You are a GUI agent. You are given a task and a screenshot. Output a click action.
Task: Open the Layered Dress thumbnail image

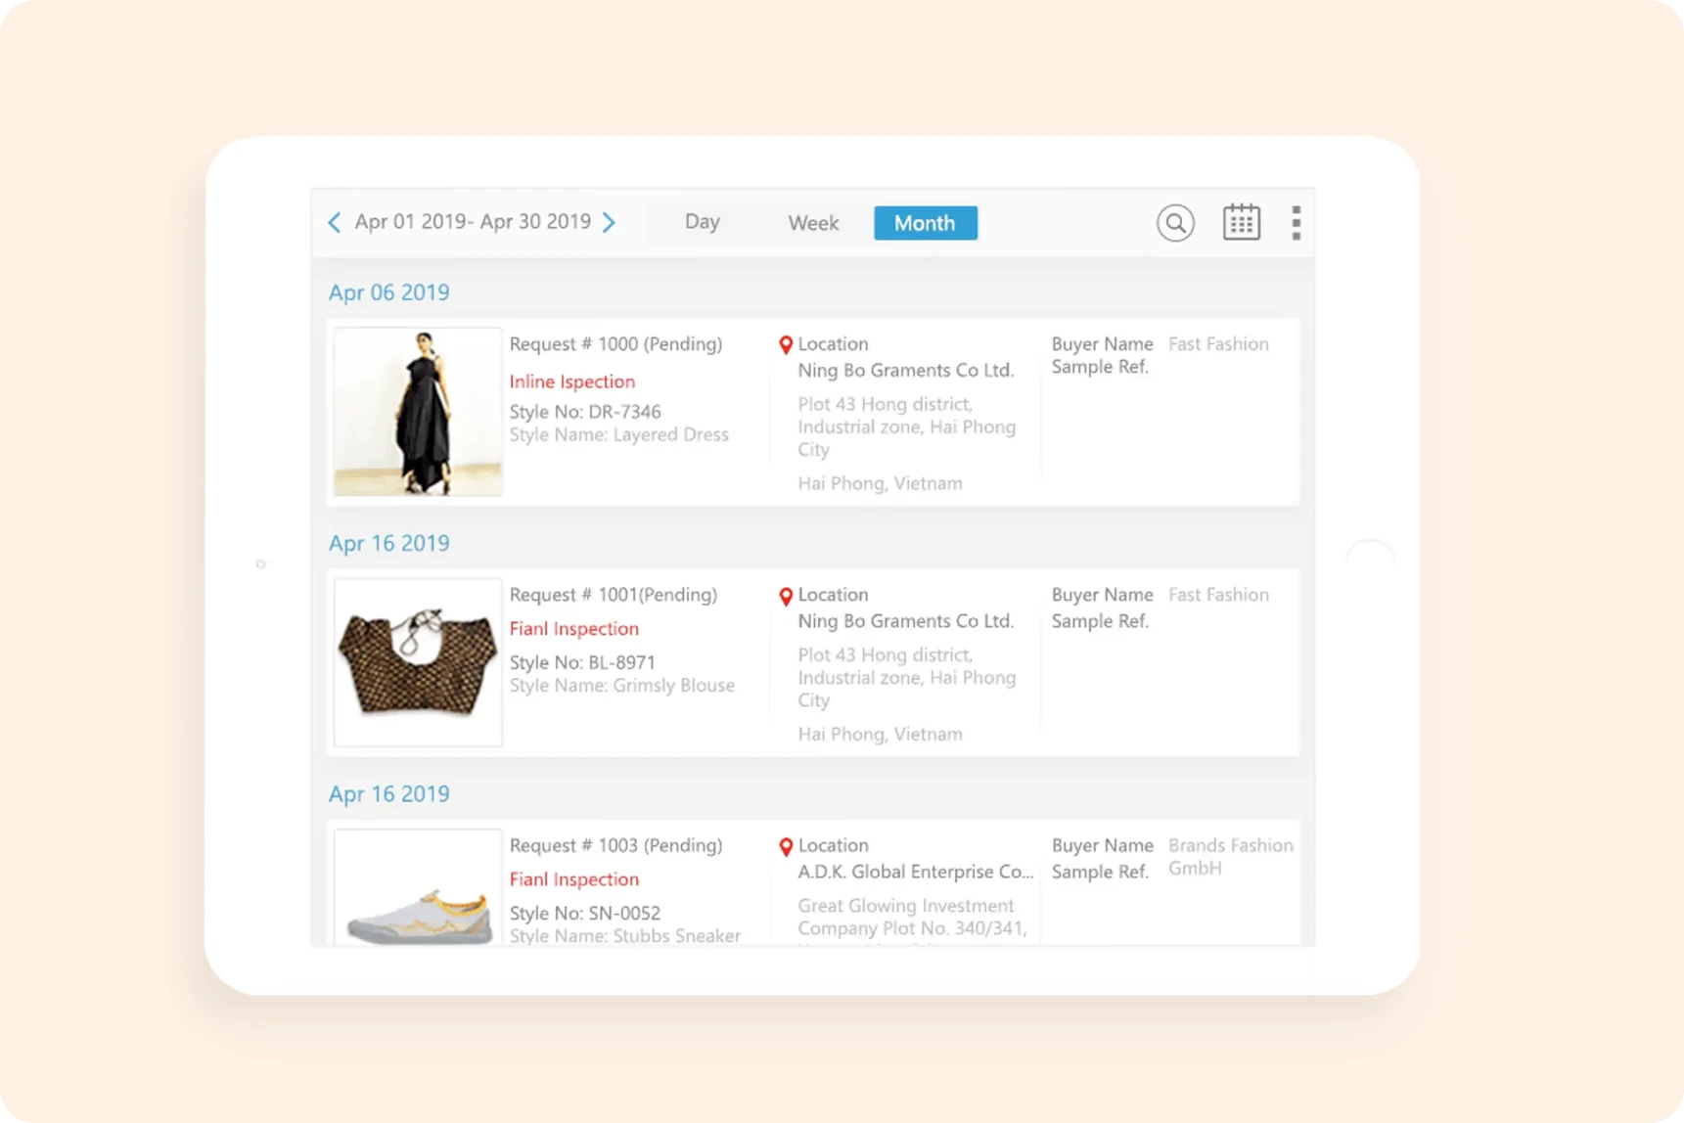point(418,412)
